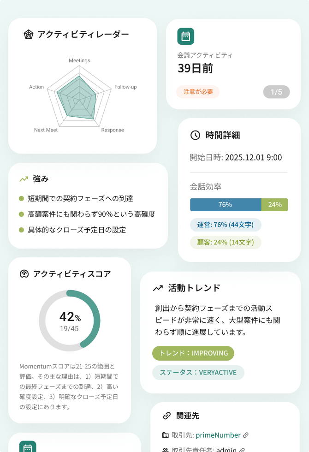The height and width of the screenshot is (452, 309).
Task: Click the green 24% segment of efficiency bar
Action: (x=275, y=205)
